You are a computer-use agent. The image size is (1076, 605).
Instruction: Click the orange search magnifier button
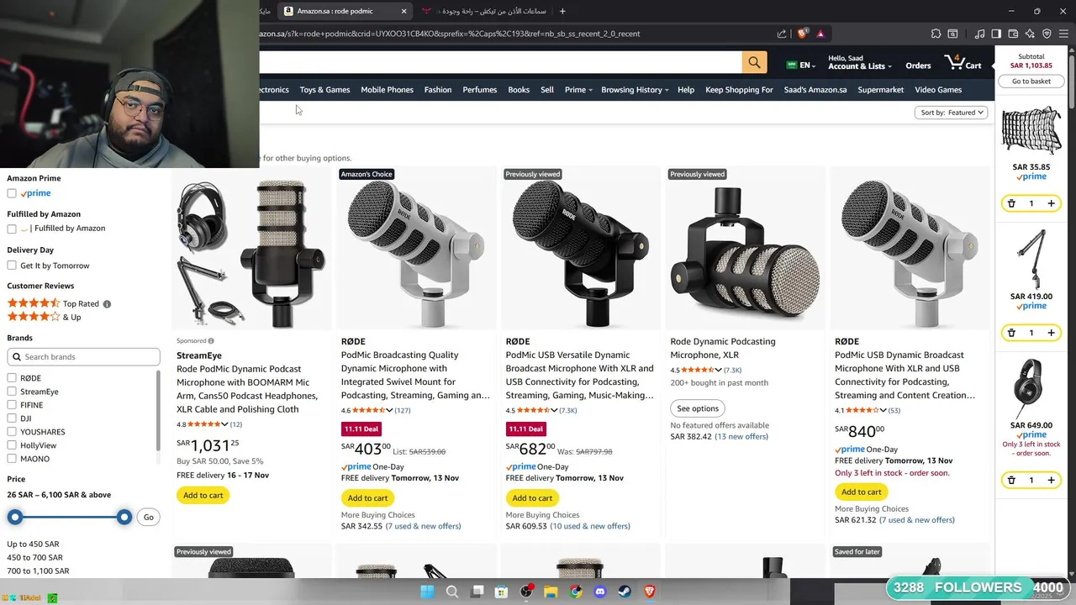(x=754, y=62)
